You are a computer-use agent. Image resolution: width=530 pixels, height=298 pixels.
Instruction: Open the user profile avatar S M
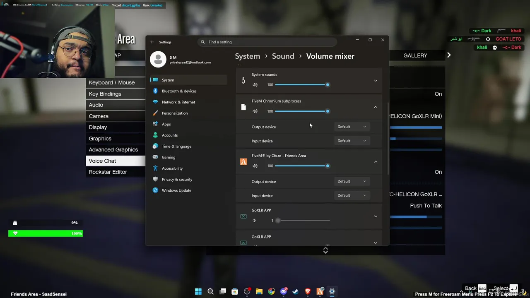click(x=158, y=60)
